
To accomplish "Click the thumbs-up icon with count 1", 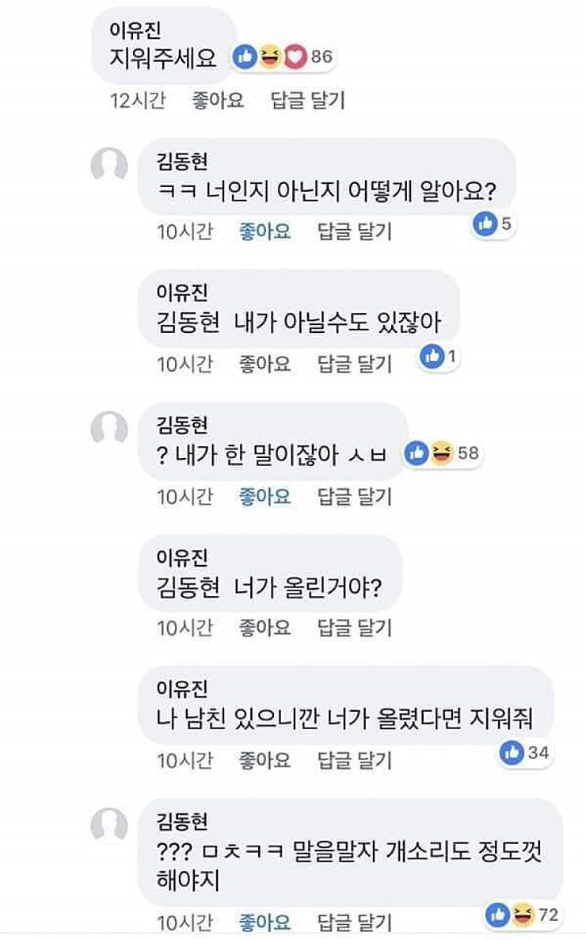I will pos(432,357).
